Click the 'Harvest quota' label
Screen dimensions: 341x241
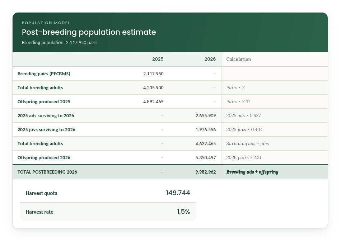[42, 193]
